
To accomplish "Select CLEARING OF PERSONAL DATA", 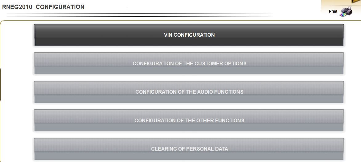I will 189,149.
